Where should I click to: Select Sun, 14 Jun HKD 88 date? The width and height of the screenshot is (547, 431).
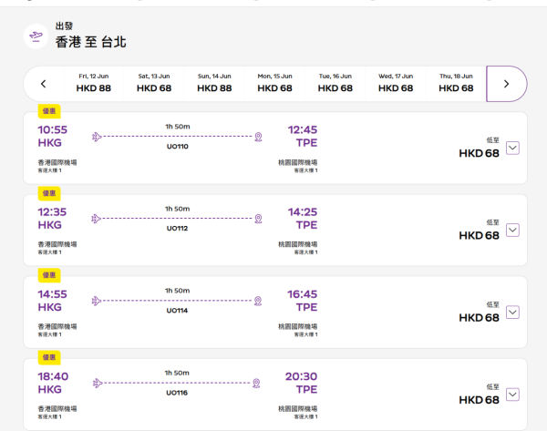[x=214, y=84]
